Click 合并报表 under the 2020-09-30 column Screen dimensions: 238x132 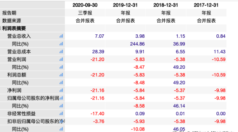tap(85, 21)
